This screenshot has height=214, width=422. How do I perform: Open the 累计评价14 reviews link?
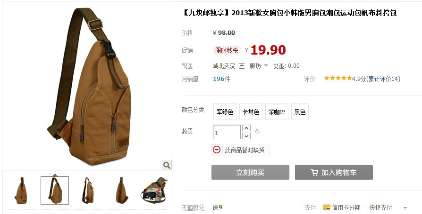tap(384, 79)
